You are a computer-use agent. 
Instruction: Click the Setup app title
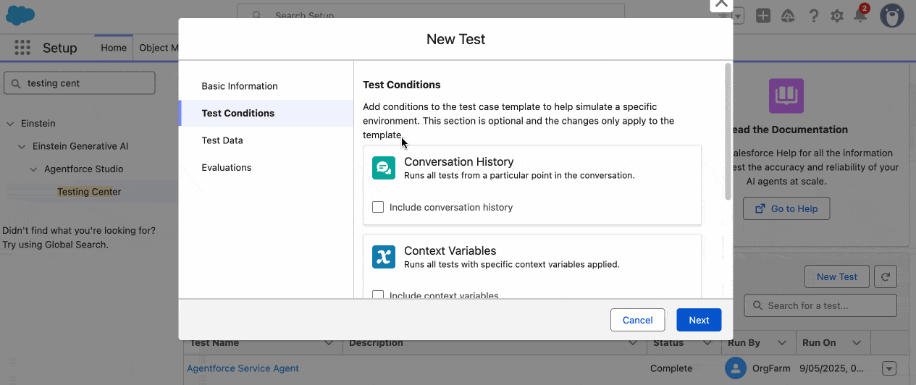click(59, 48)
